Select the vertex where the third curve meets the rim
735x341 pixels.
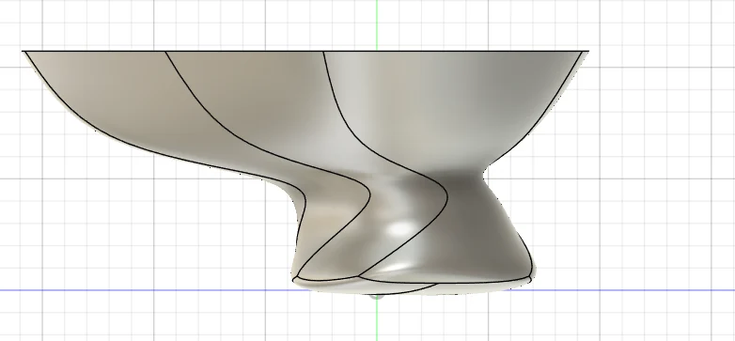pyautogui.click(x=323, y=52)
